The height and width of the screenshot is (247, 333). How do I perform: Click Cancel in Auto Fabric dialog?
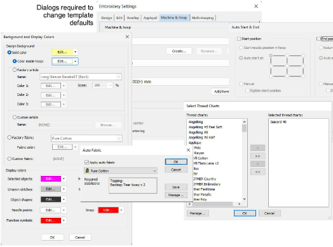click(176, 170)
